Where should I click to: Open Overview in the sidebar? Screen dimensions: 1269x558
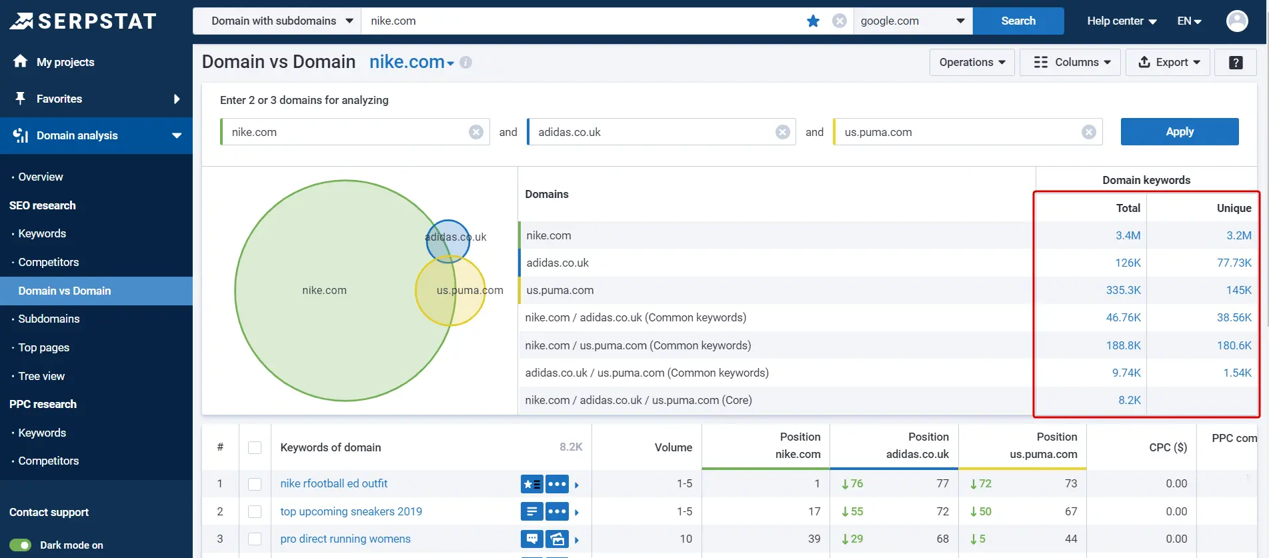click(x=40, y=177)
